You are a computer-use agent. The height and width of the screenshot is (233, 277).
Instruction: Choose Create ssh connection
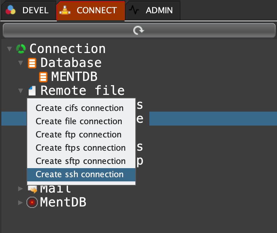(80, 174)
